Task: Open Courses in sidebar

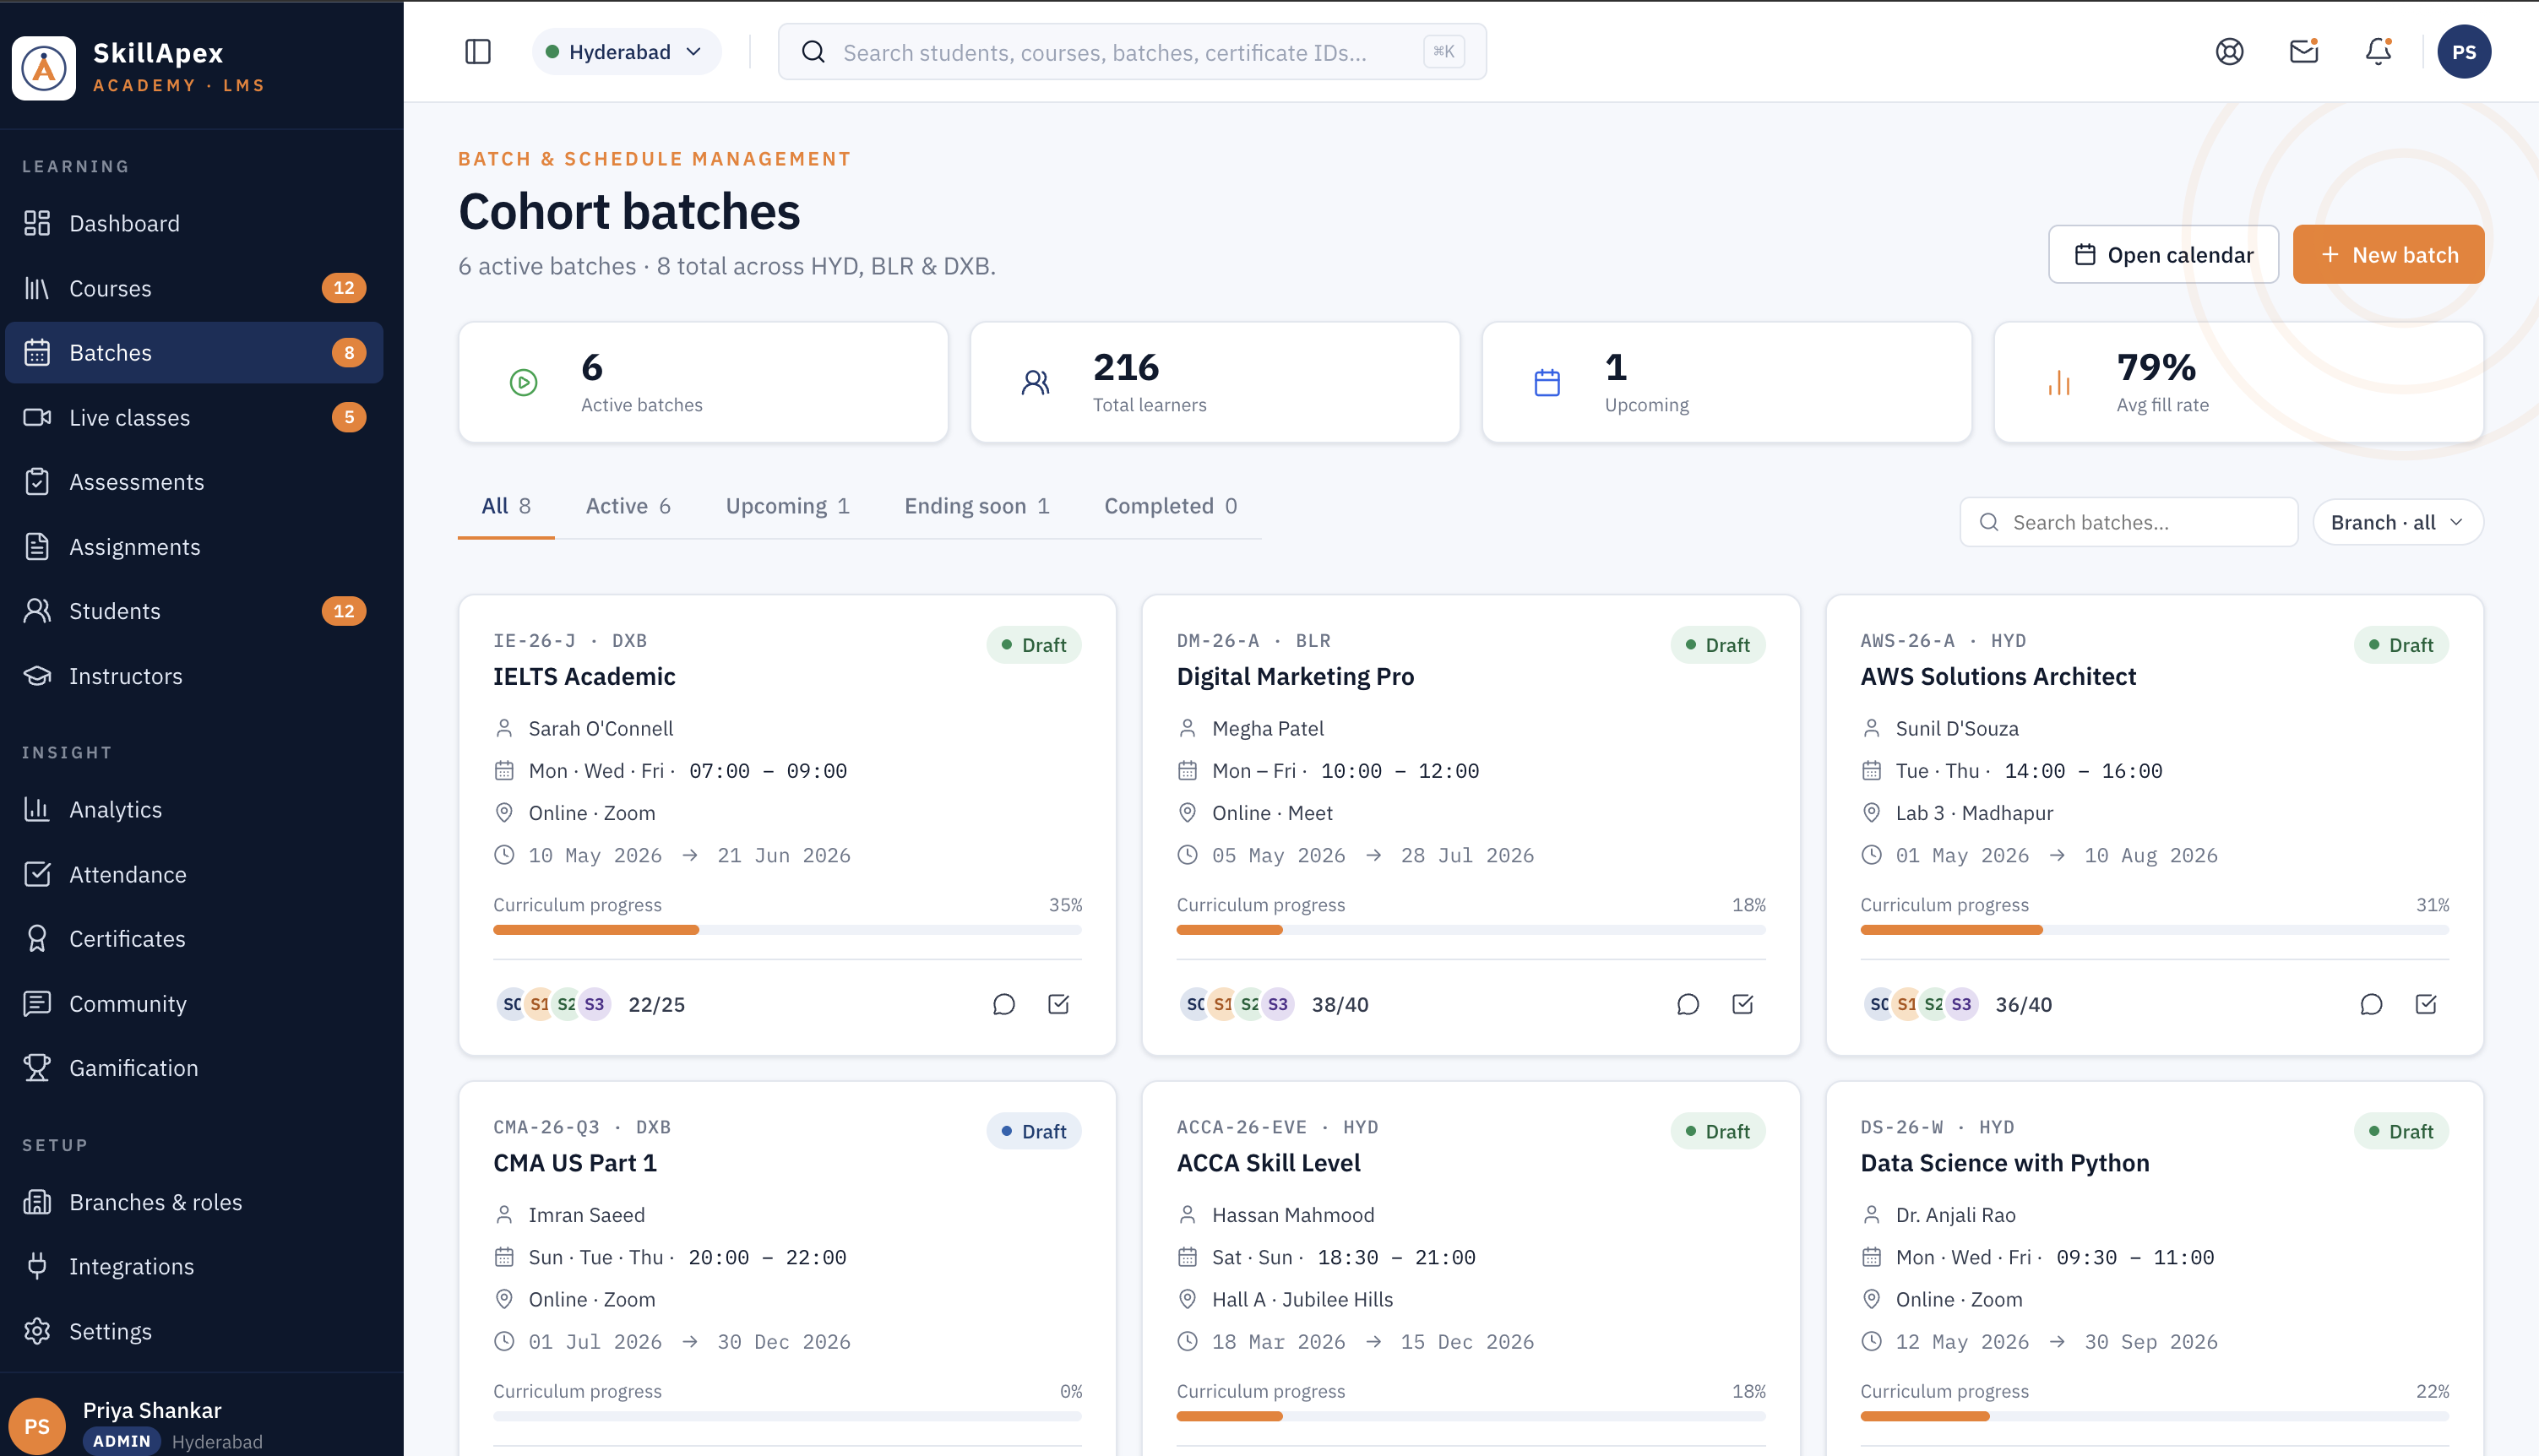Action: pos(194,288)
